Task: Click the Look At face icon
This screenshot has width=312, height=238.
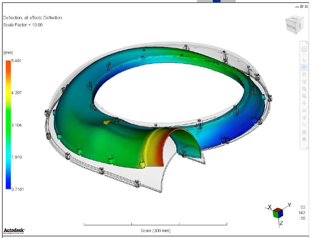Action: [304, 118]
